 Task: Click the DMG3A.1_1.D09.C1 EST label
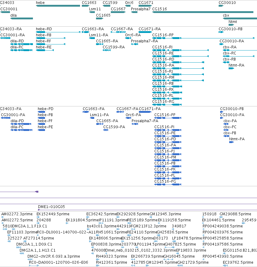tap(34, 244)
